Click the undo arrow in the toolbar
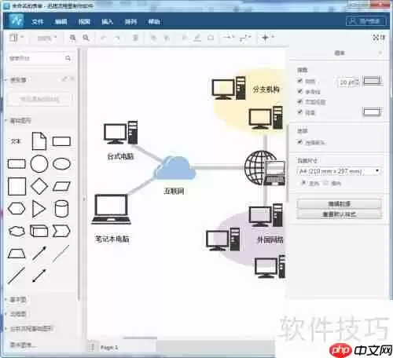Image resolution: width=393 pixels, height=358 pixels. (x=104, y=38)
